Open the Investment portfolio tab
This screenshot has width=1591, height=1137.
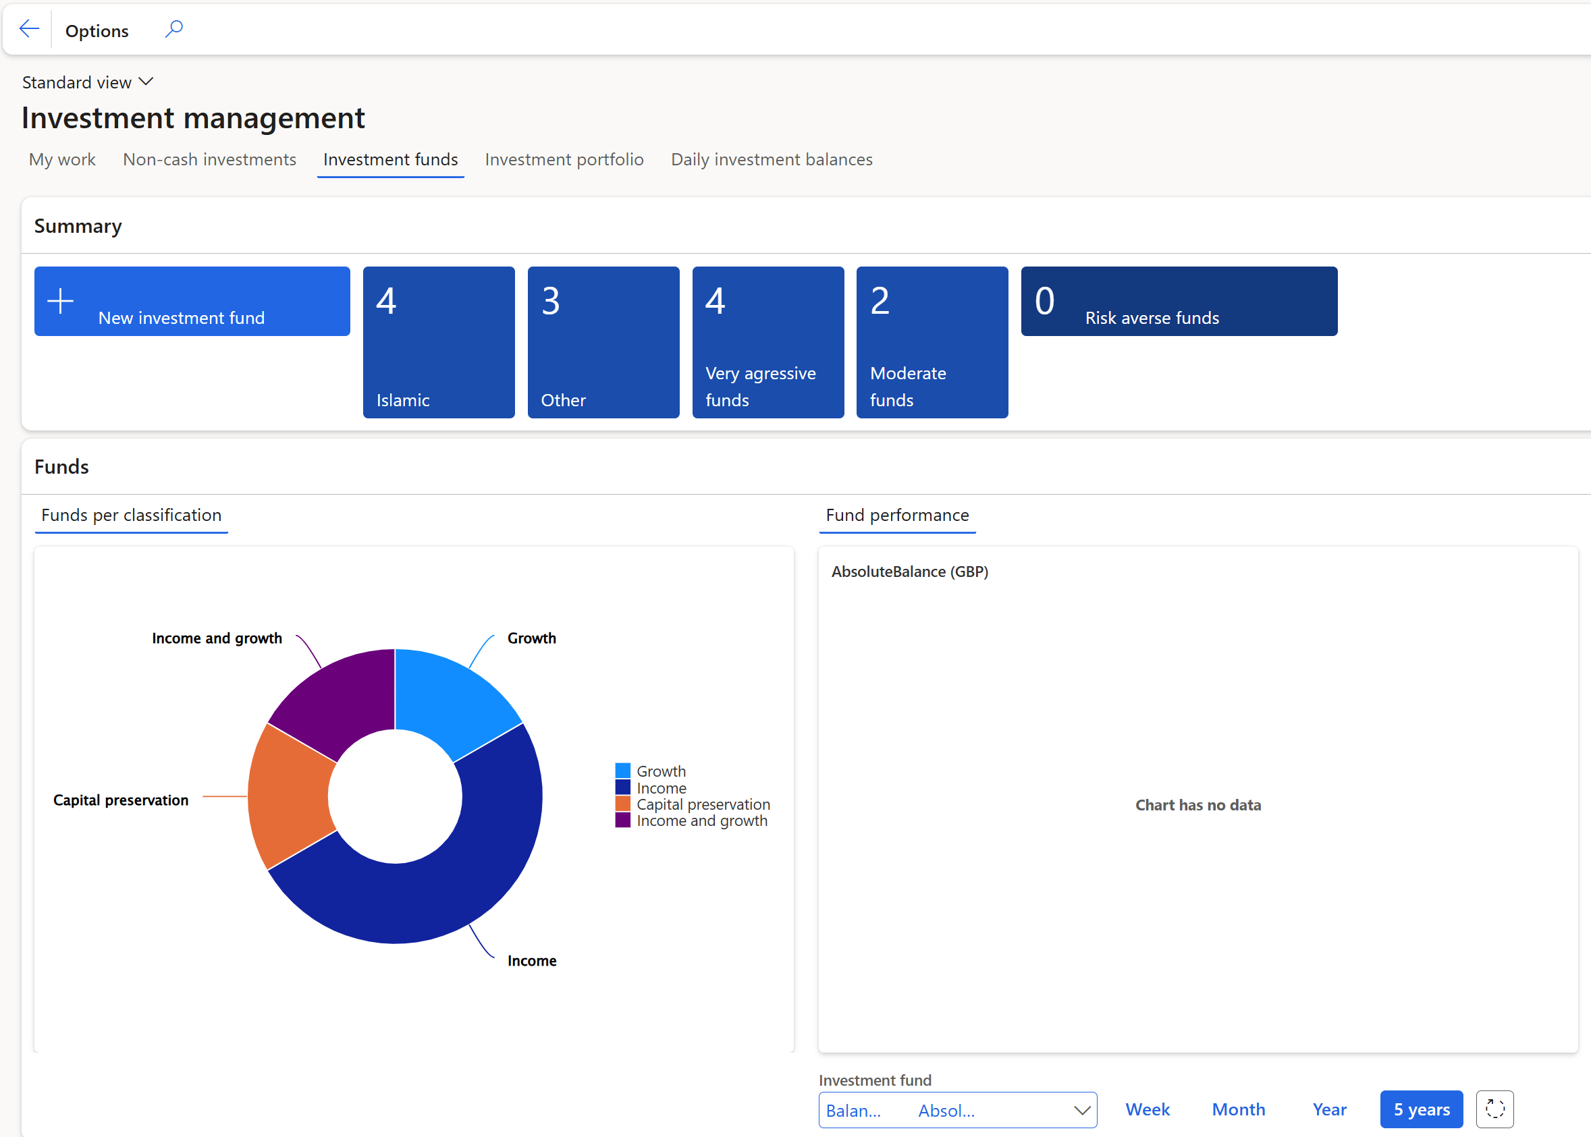click(x=564, y=160)
